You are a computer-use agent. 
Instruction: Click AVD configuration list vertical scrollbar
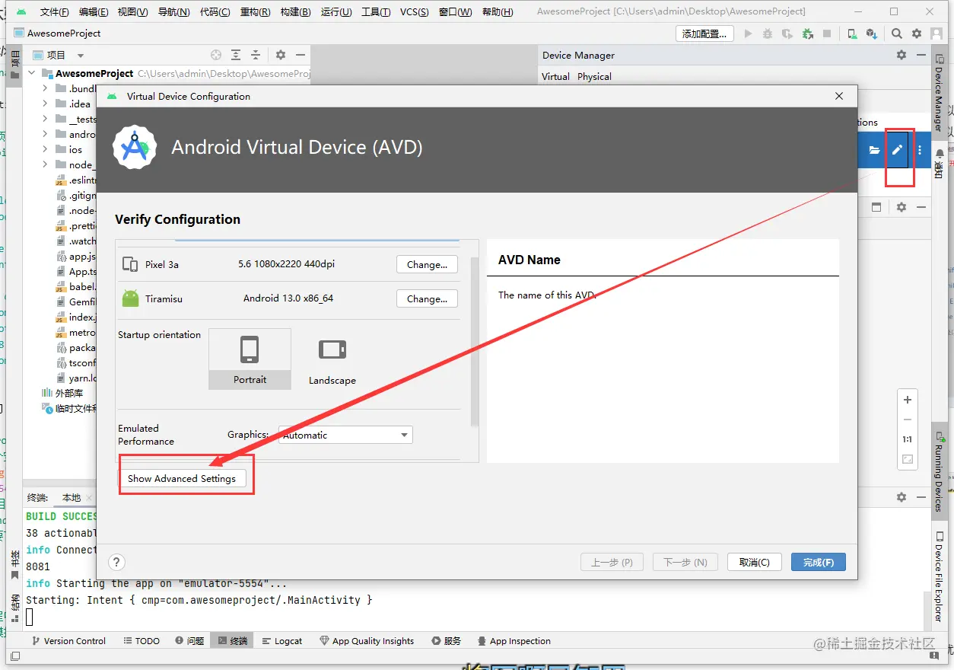(475, 341)
